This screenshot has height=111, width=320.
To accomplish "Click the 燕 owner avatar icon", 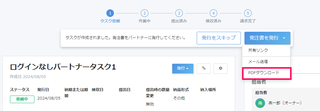I will (260, 103).
